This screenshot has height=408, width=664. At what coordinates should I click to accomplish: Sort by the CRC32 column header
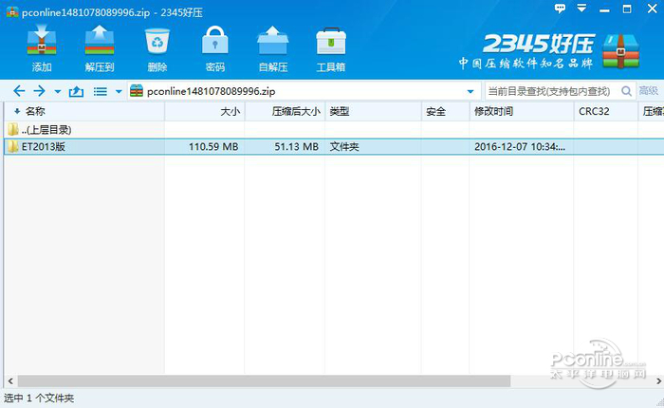(606, 111)
